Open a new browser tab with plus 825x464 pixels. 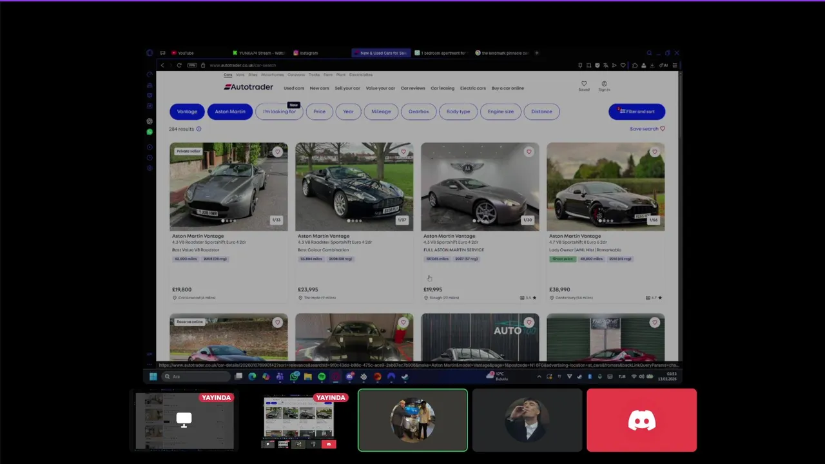click(537, 53)
